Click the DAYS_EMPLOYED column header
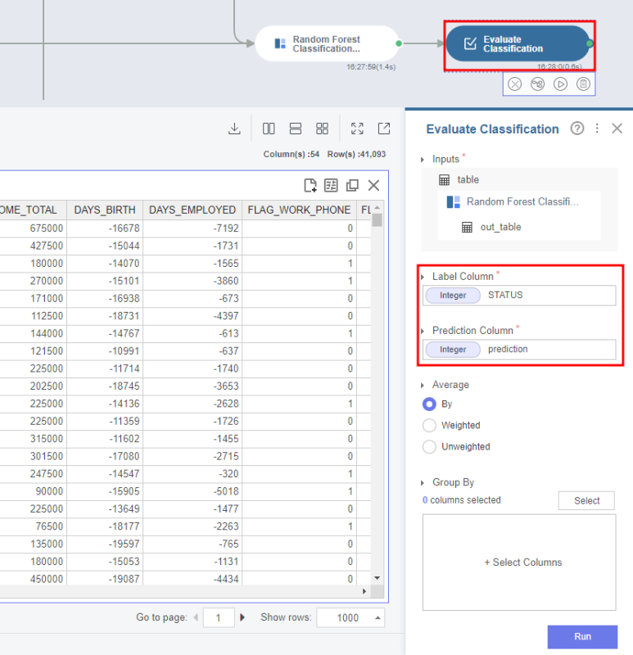Screen dimensions: 633x655 tap(192, 210)
